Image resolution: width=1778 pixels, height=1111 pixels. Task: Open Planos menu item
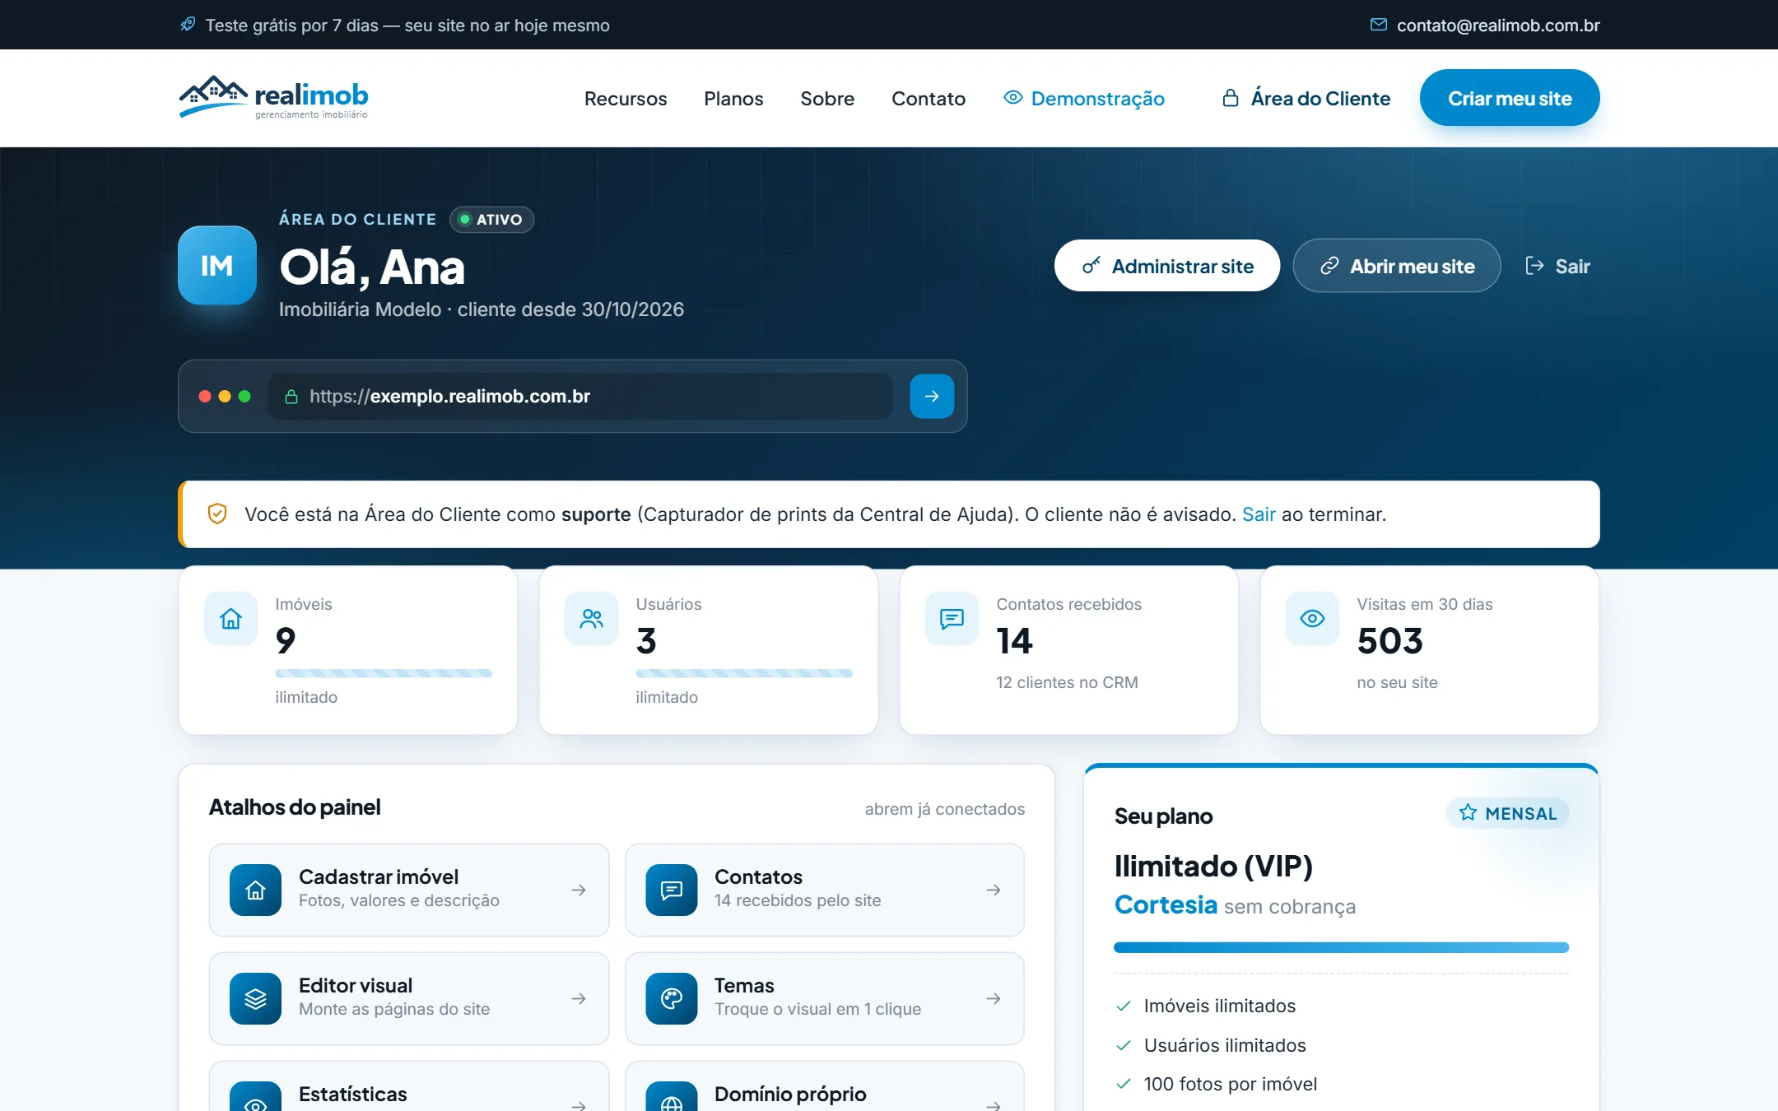click(x=733, y=98)
